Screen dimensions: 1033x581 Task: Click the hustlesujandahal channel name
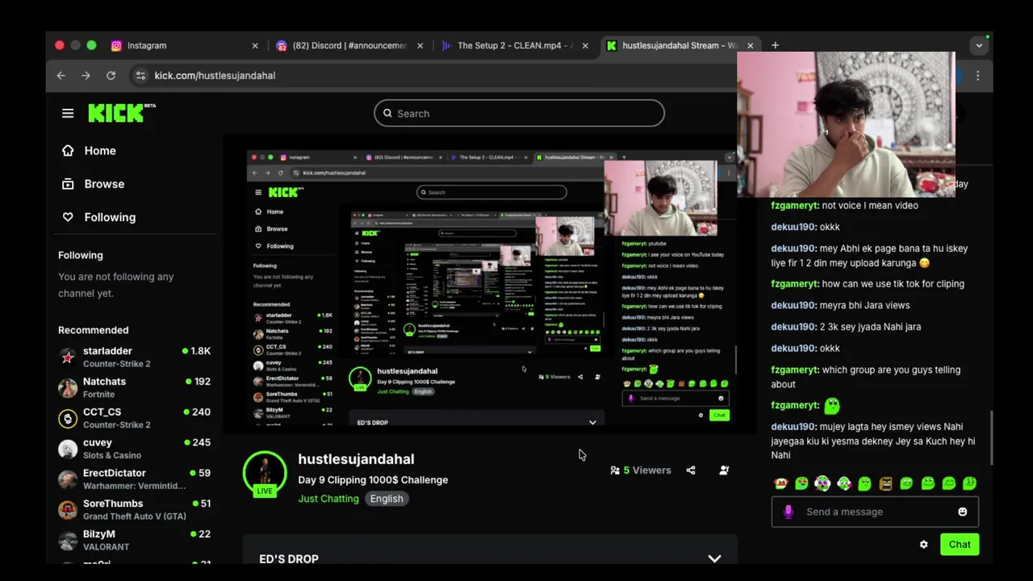pyautogui.click(x=356, y=458)
